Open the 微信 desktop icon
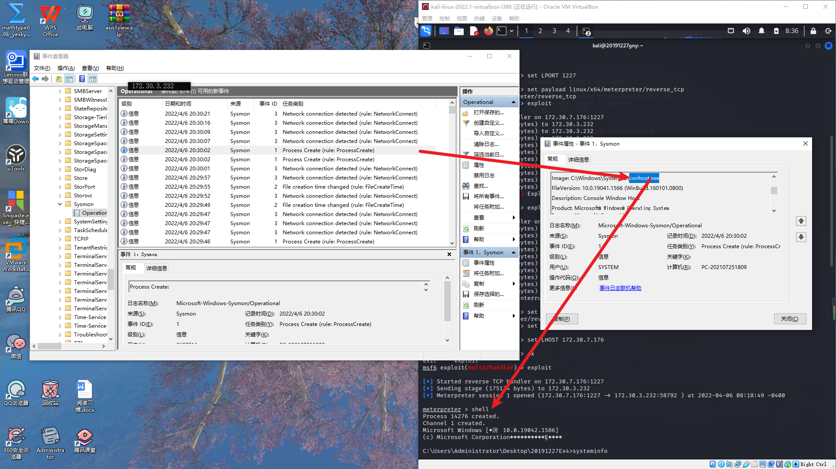 click(x=16, y=346)
